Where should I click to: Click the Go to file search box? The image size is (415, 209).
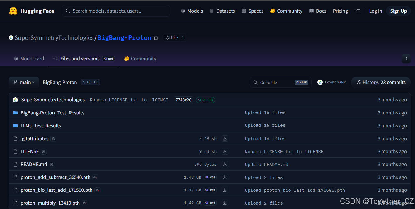coord(280,82)
